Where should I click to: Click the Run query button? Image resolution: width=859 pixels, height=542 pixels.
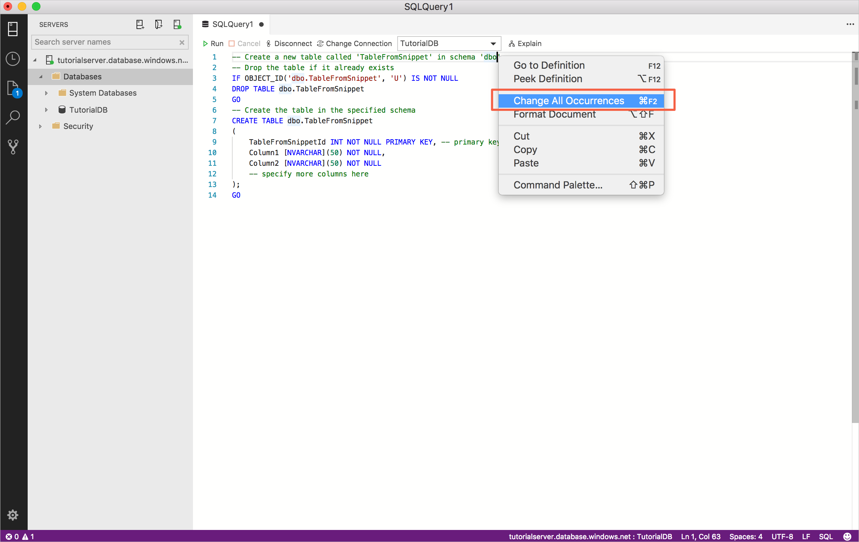[x=212, y=43]
